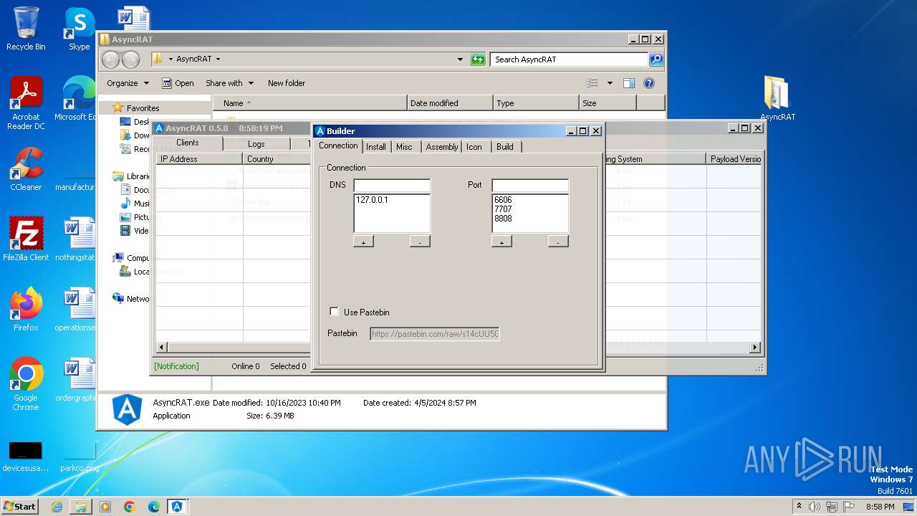Click the search magnifier button
The width and height of the screenshot is (917, 516).
656,59
